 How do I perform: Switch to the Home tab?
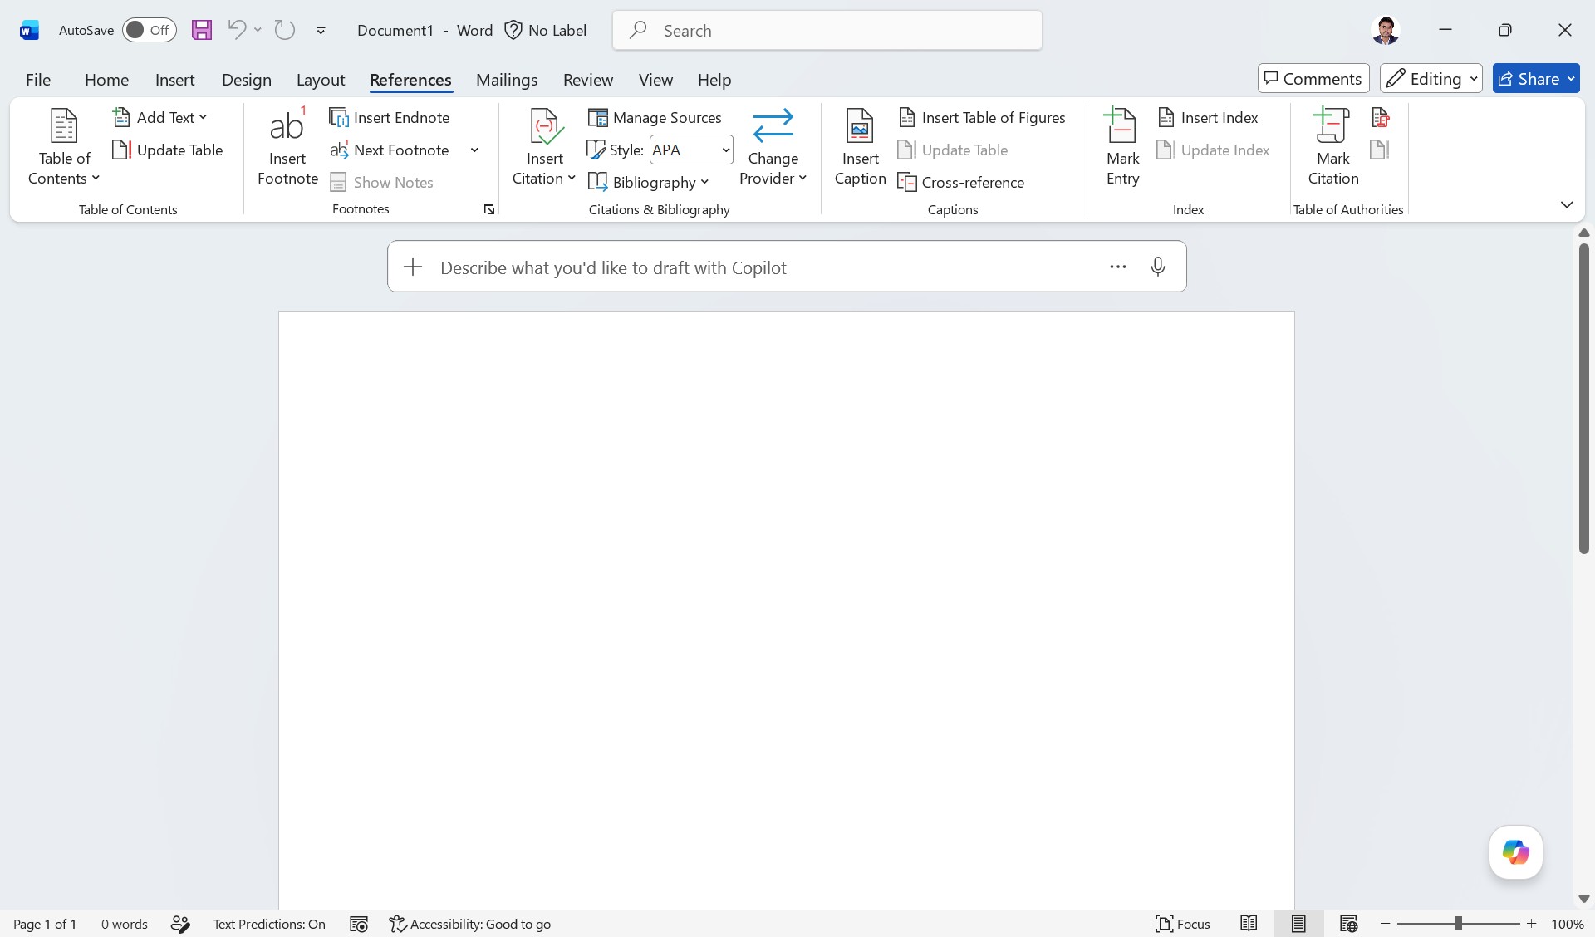[106, 79]
